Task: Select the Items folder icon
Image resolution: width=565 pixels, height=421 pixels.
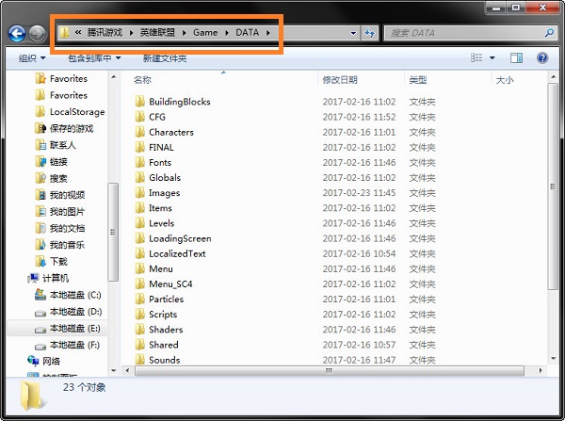Action: click(x=140, y=208)
